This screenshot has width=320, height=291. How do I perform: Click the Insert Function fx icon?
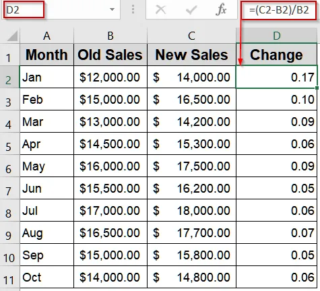pyautogui.click(x=221, y=9)
